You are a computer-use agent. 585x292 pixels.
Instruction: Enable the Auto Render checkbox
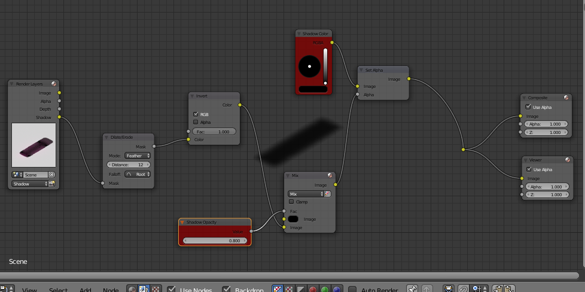(x=352, y=290)
